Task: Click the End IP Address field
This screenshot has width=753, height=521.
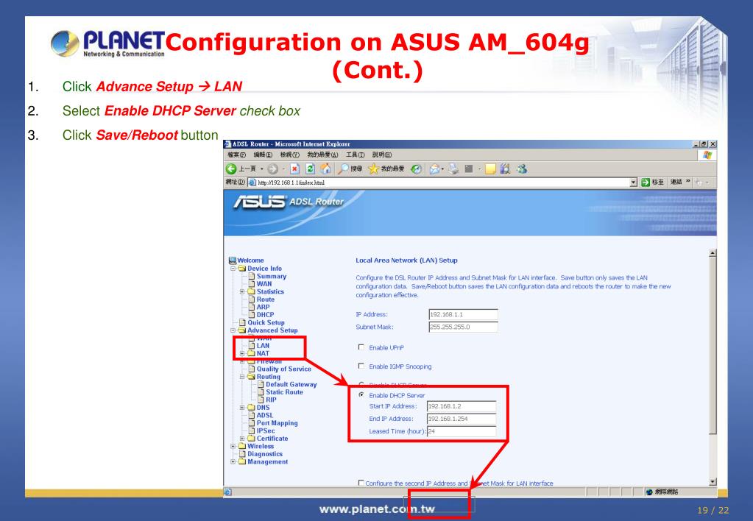Action: click(x=462, y=419)
